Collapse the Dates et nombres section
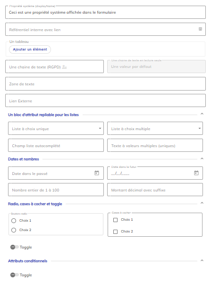211x282 pixels. click(x=202, y=158)
